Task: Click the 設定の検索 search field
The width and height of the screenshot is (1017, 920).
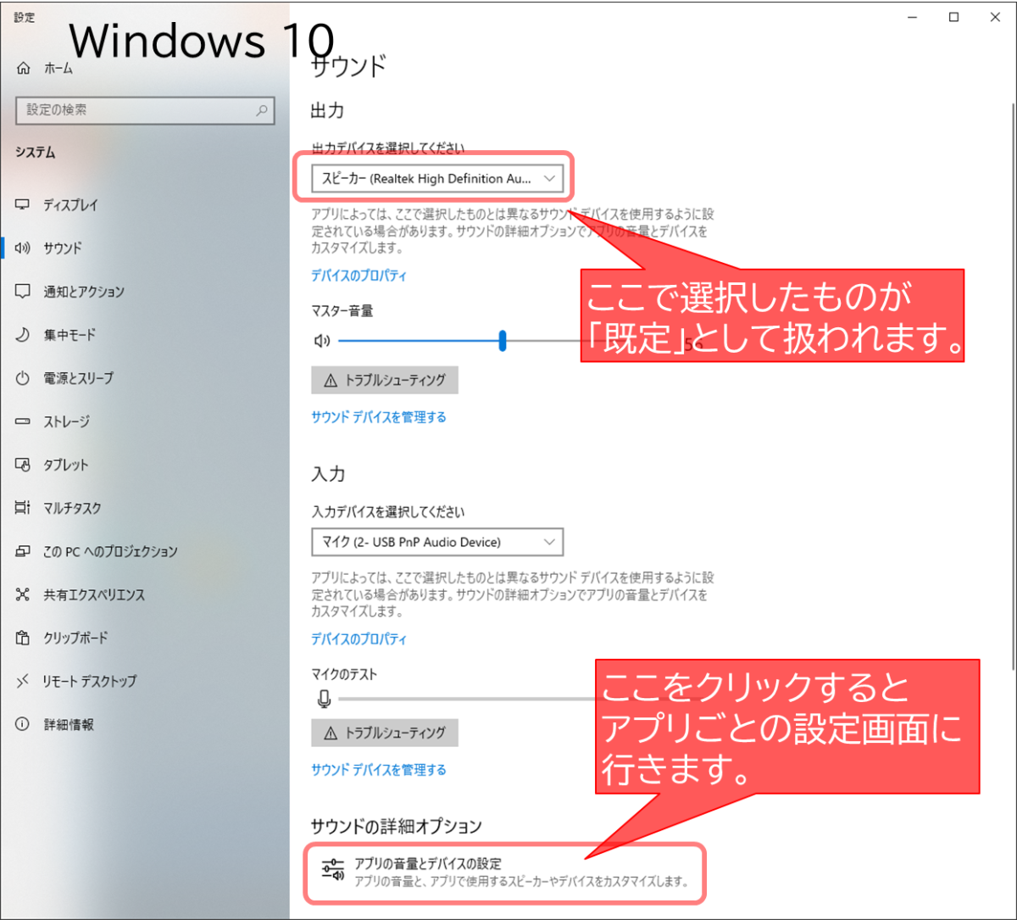Action: pos(145,110)
